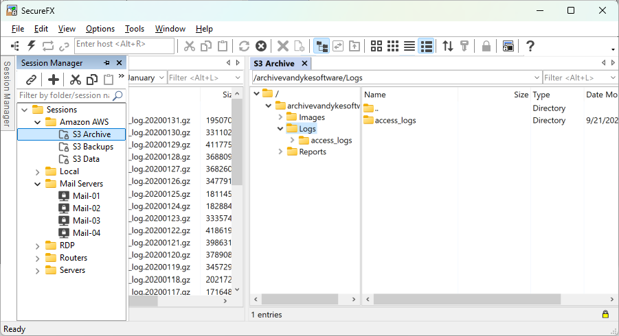Click the up-down arrows transfer icon

tap(448, 46)
